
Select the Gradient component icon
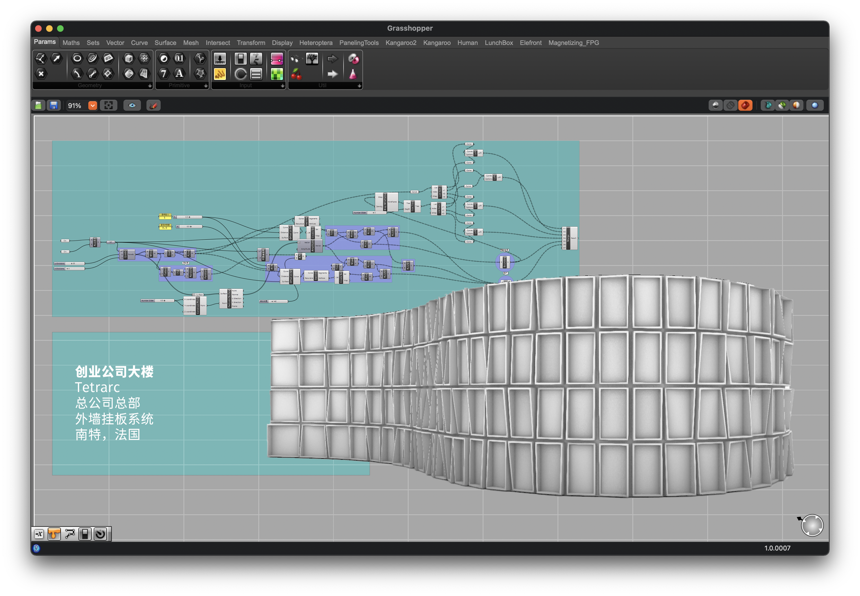point(276,58)
